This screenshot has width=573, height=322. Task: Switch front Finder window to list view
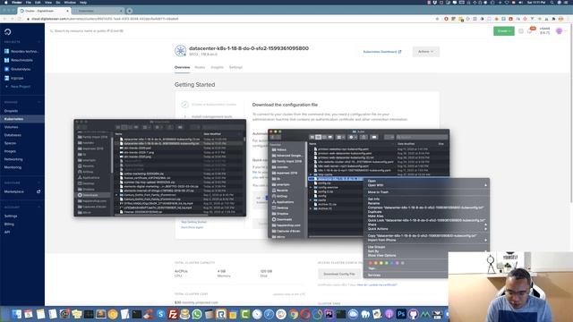319,137
